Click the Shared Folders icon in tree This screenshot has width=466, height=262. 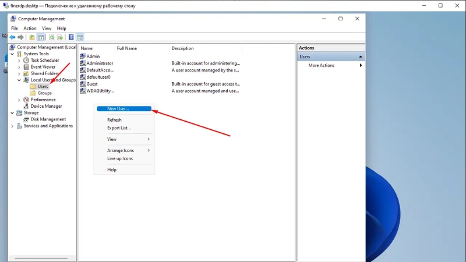[26, 73]
